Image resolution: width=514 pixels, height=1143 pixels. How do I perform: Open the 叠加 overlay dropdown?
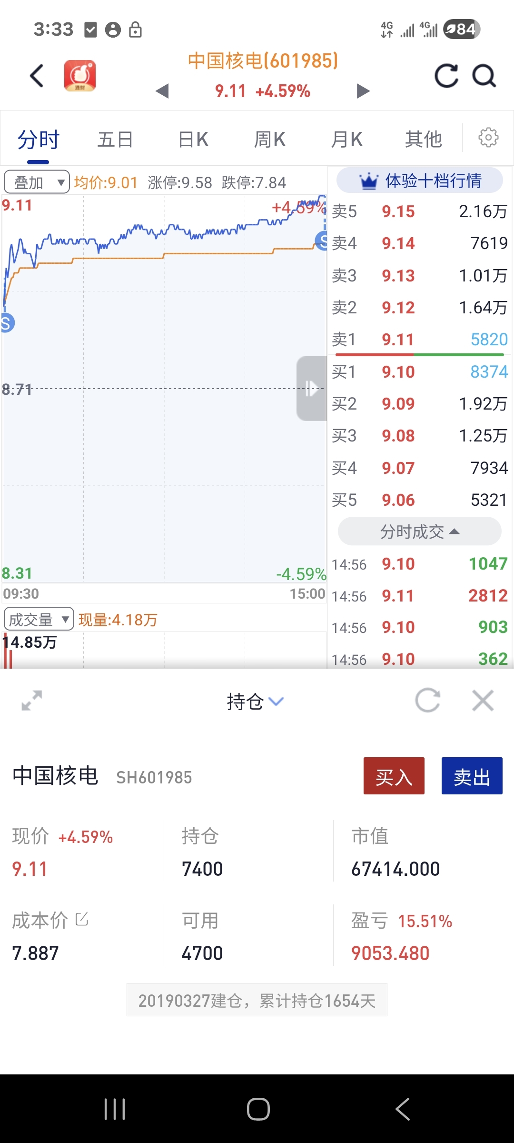37,182
